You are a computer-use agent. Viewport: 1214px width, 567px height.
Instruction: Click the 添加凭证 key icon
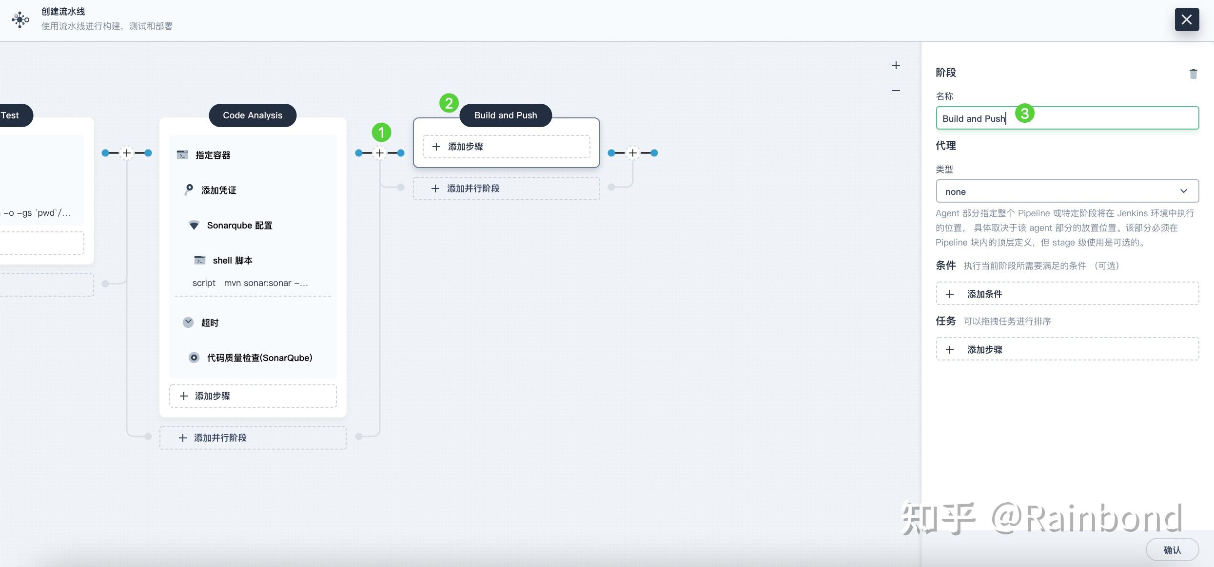coord(189,189)
